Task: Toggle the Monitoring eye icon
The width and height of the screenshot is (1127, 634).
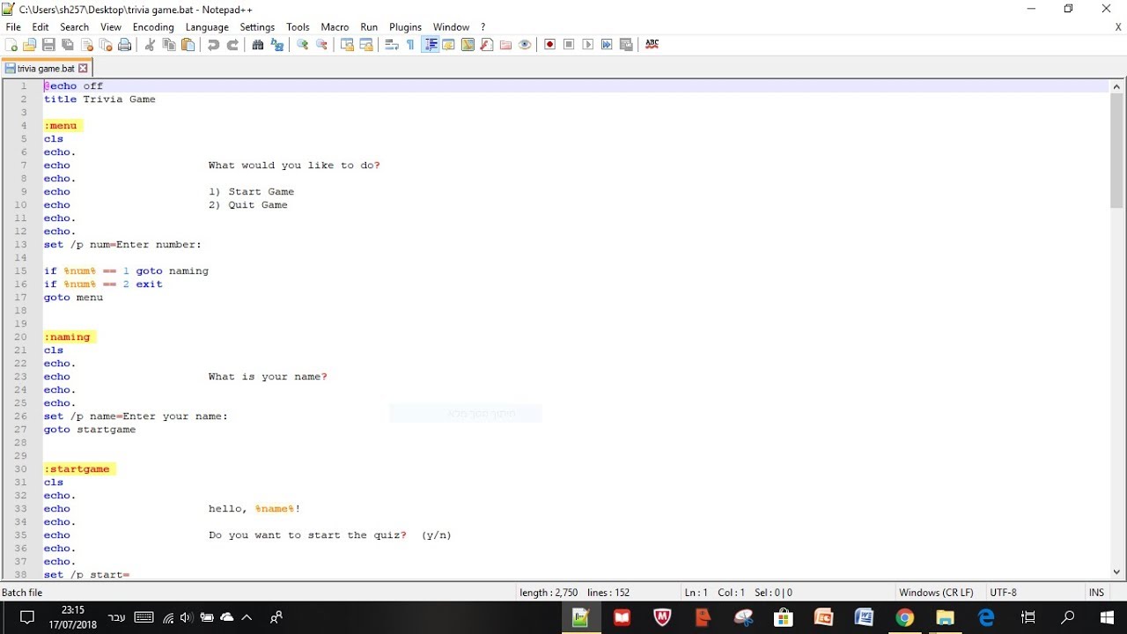Action: point(526,45)
